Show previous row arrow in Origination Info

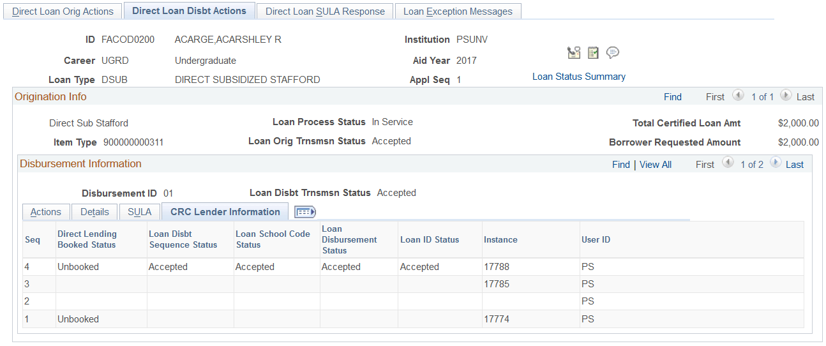739,95
